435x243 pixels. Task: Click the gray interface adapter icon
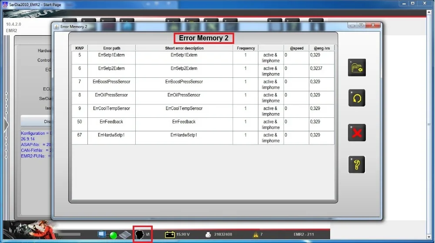(125, 235)
